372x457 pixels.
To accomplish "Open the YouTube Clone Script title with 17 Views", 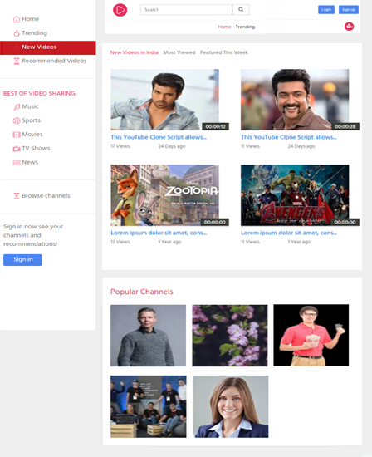I will point(159,137).
